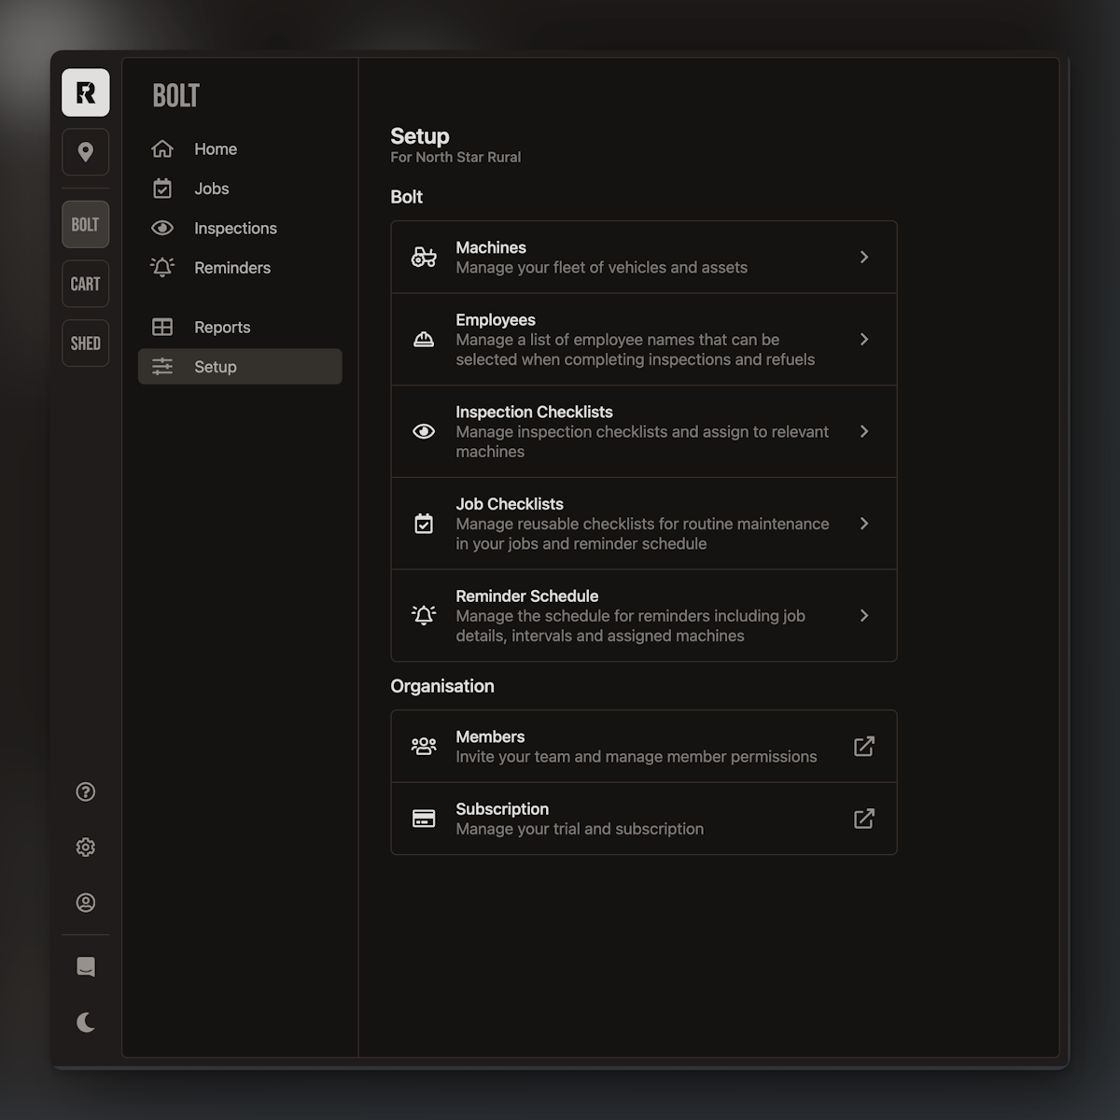Viewport: 1120px width, 1120px height.
Task: Open the Jobs section in the sidebar
Action: (211, 189)
